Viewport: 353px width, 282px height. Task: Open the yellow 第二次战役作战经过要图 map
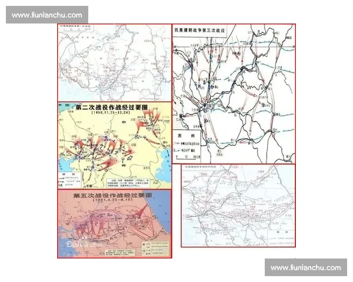point(114,145)
